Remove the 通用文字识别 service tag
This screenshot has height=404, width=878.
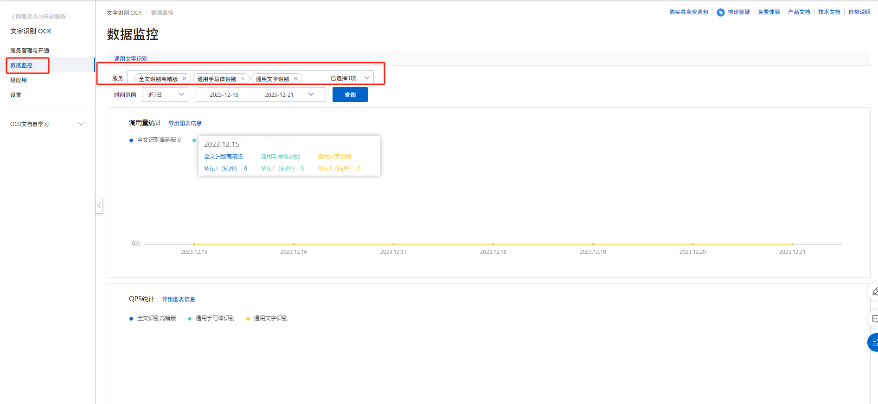tap(295, 79)
